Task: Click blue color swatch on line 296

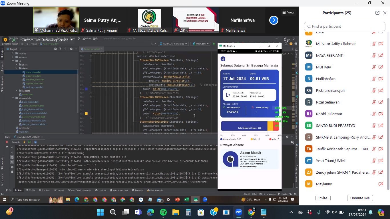Action: click(x=86, y=89)
